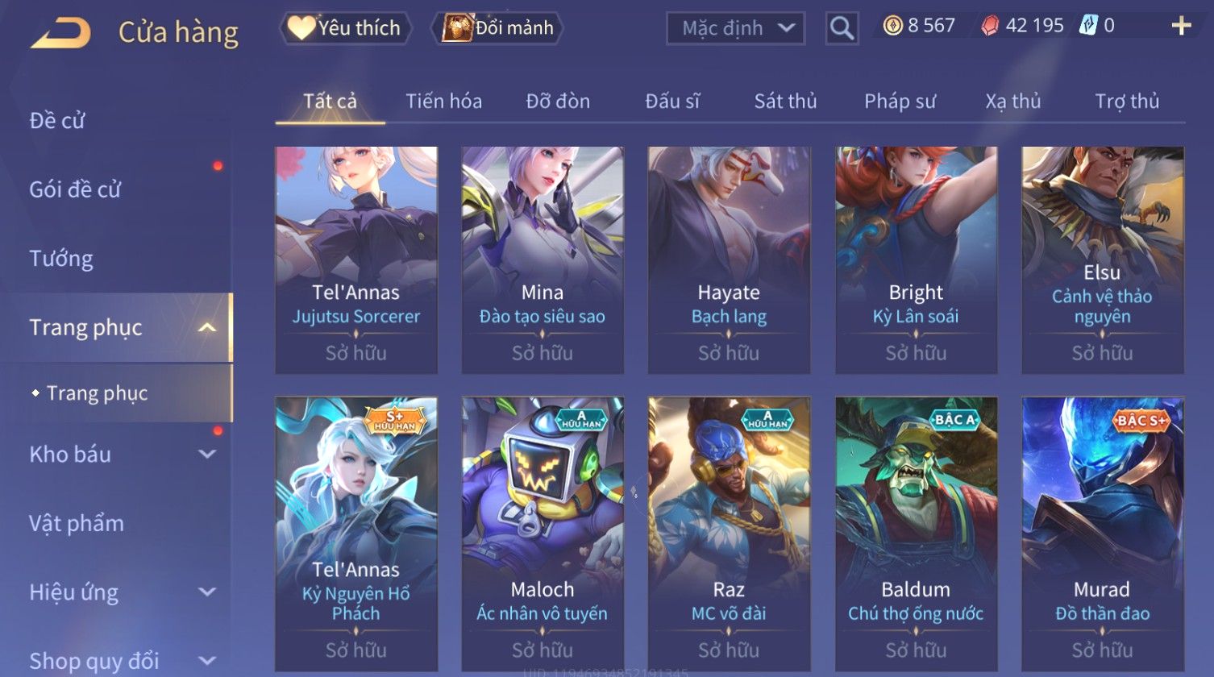Select the Maloch Ác nhân vô tuyến card
This screenshot has height=677, width=1214.
[x=542, y=534]
